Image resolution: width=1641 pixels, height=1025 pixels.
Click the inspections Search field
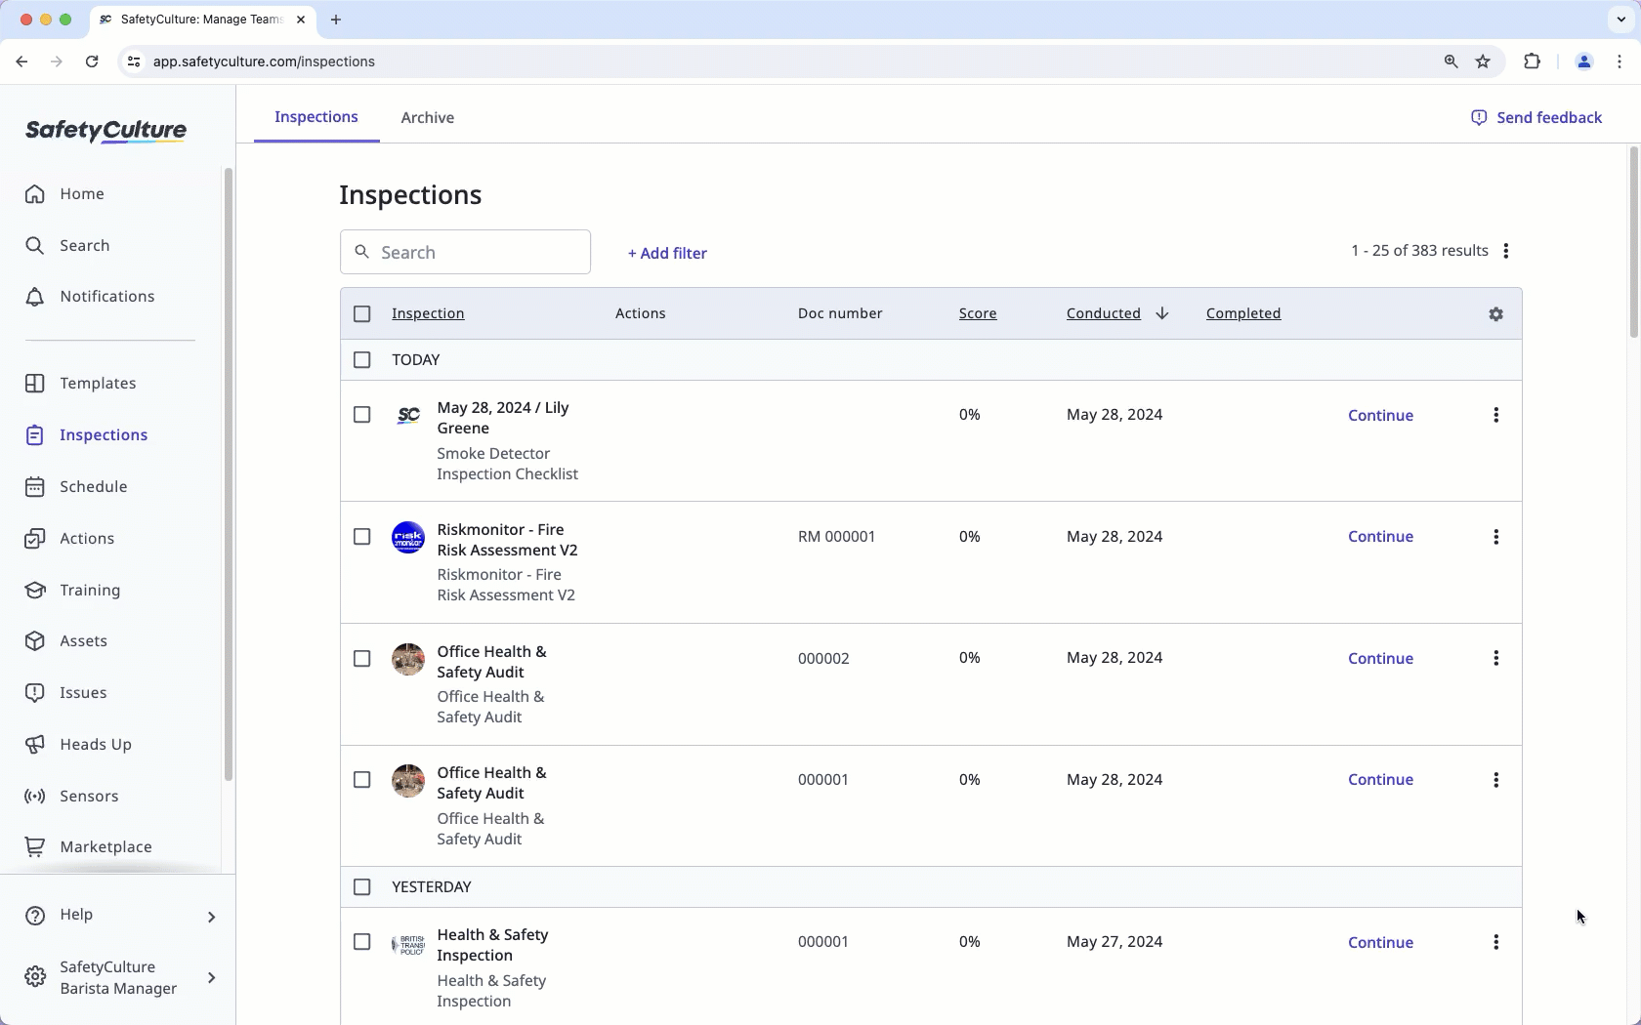tap(466, 252)
